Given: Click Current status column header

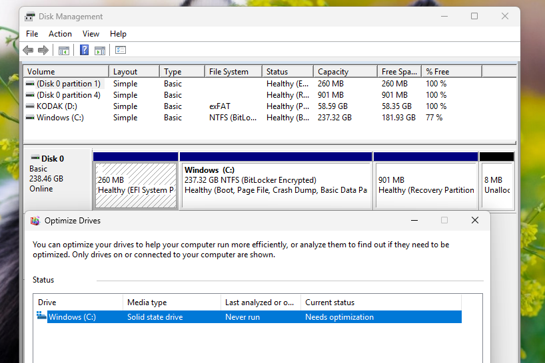Looking at the screenshot, I should tap(381, 302).
